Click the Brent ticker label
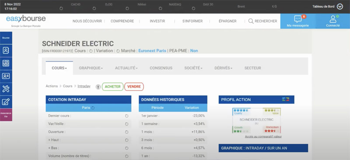Viewport: 350px width, 160px height. coord(241,7)
